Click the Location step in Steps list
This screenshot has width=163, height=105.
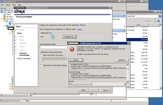[22, 43]
